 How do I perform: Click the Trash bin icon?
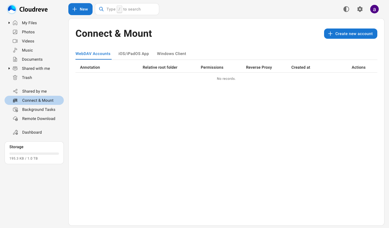(x=15, y=78)
